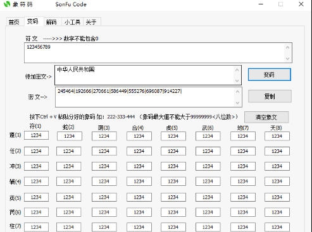The image size is (312, 232).
Task: Click the 冲(3) row, 地(7) column cell
Action: (243, 166)
